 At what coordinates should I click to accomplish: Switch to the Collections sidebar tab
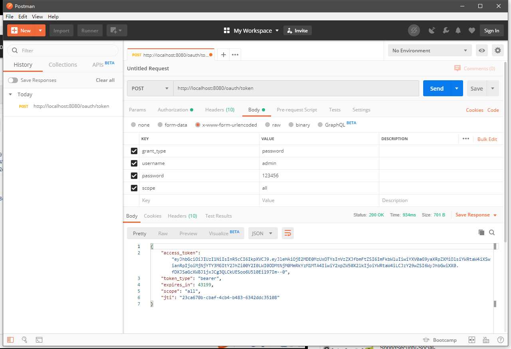click(63, 65)
